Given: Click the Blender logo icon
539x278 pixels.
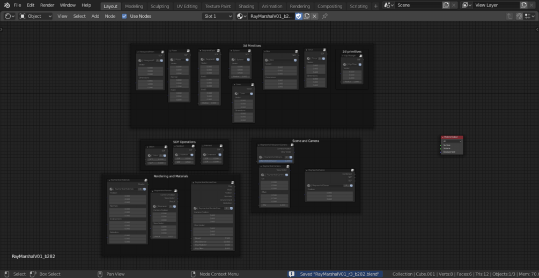Looking at the screenshot, I should click(7, 5).
